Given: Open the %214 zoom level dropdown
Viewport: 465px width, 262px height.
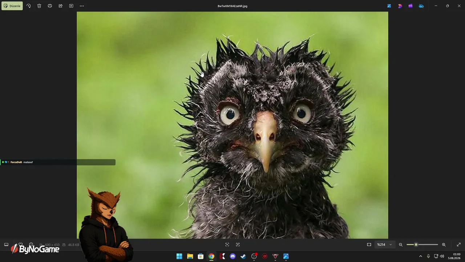Looking at the screenshot, I should click(x=384, y=245).
